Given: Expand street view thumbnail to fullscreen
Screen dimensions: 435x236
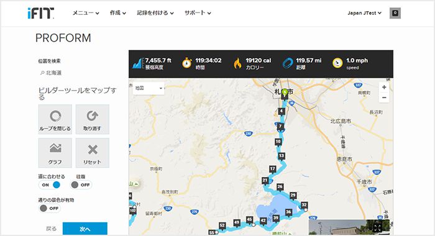Looking at the screenshot, I should [377, 228].
